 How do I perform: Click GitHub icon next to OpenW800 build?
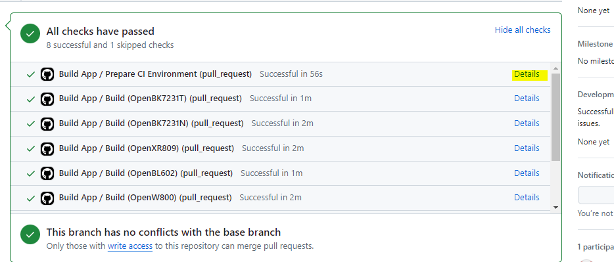47,198
